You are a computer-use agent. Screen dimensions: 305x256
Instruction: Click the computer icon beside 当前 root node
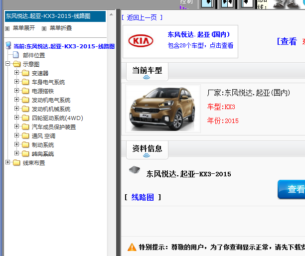click(8, 45)
